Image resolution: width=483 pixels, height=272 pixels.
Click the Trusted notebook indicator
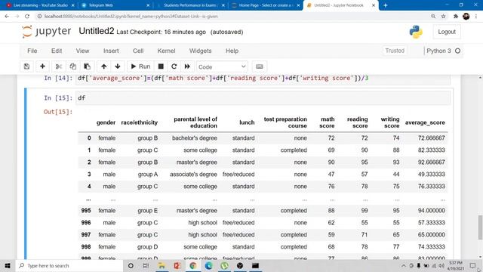(395, 51)
